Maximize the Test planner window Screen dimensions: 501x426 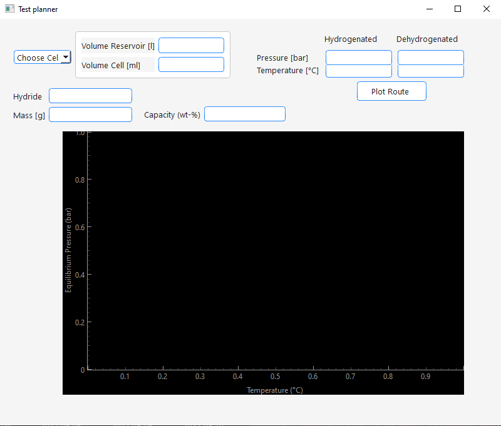click(x=458, y=9)
